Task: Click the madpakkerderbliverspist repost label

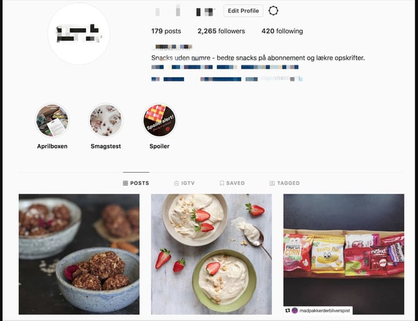Action: click(x=318, y=310)
